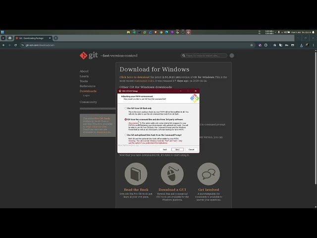This screenshot has width=317, height=238.
Task: Select the Git Downloading Package tab
Action: pyautogui.click(x=33, y=38)
